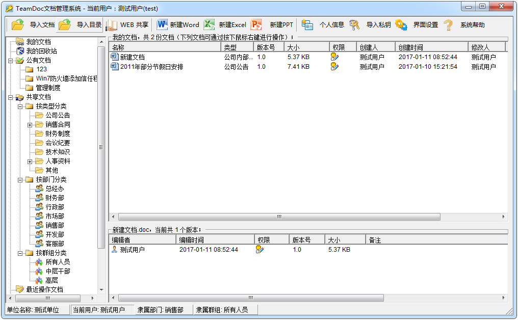Click the 我的回收站 recycle bin icon
The width and height of the screenshot is (518, 320).
coord(20,51)
